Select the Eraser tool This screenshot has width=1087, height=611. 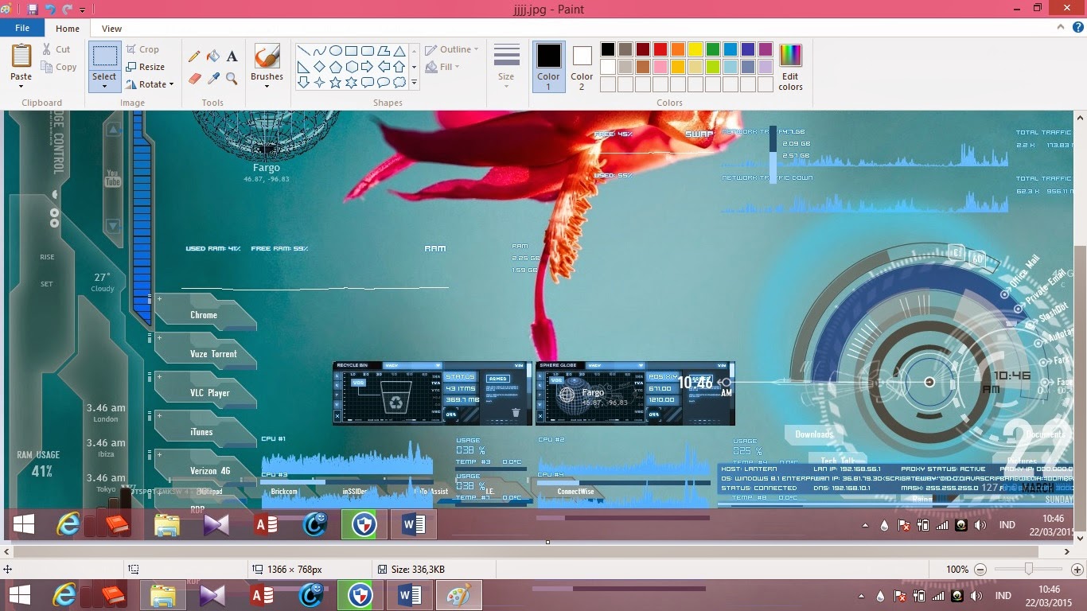(x=194, y=79)
